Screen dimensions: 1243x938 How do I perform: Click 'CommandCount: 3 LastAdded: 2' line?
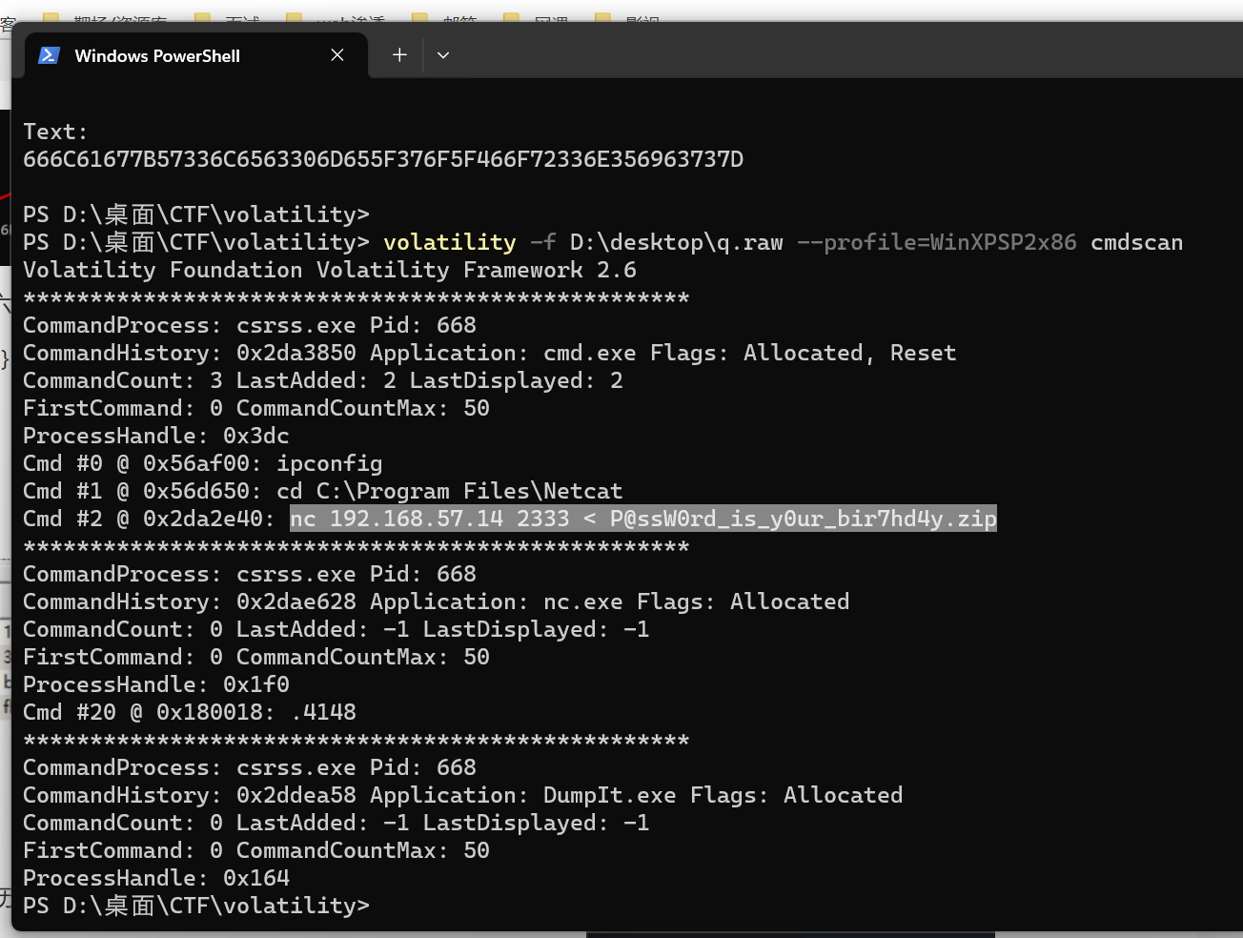click(323, 380)
